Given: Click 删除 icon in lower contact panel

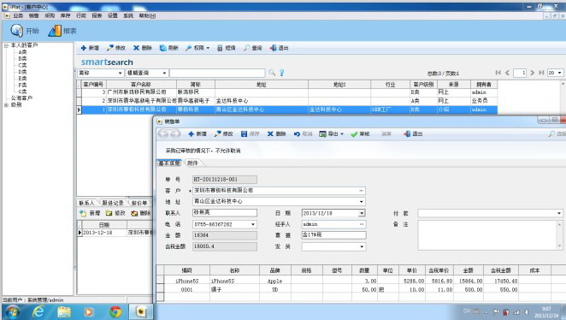Looking at the screenshot, I should click(134, 213).
